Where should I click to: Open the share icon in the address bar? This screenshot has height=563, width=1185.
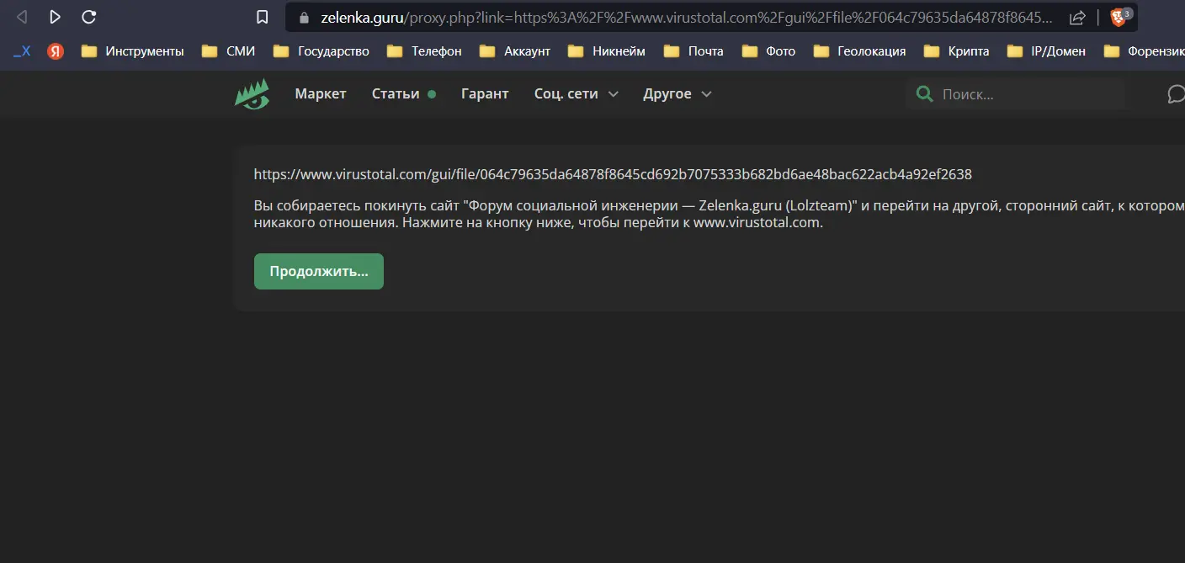1077,18
